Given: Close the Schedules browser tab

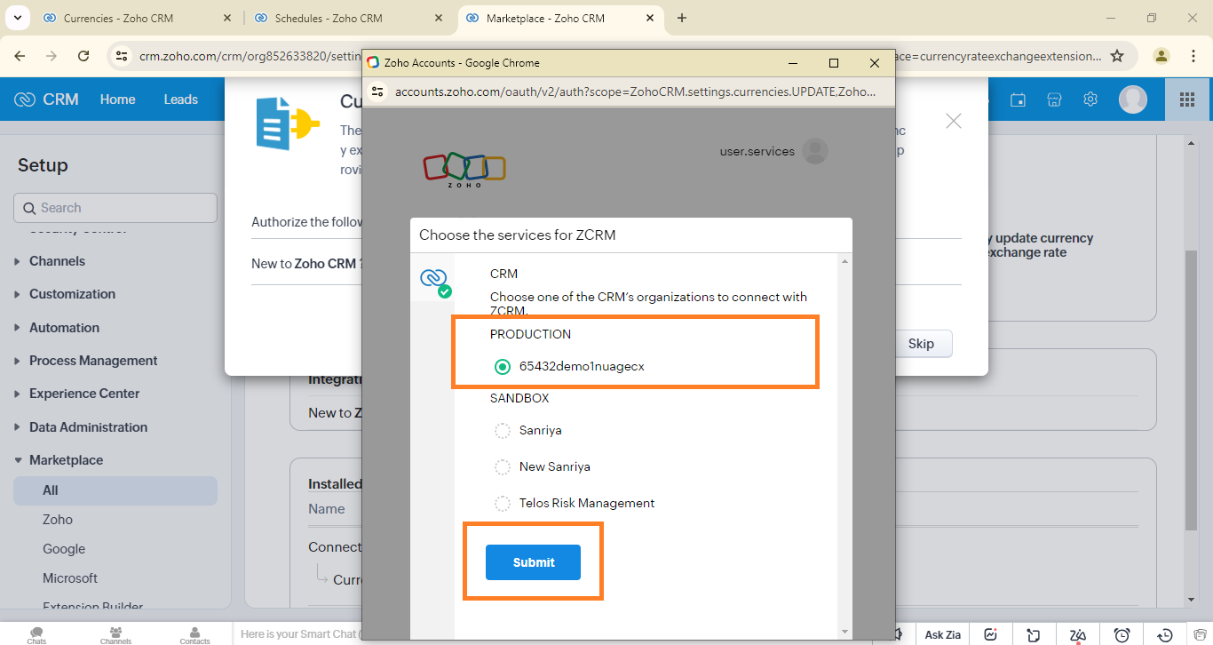Looking at the screenshot, I should tap(440, 18).
